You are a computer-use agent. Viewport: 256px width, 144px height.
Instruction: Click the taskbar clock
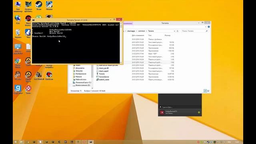click(237, 142)
